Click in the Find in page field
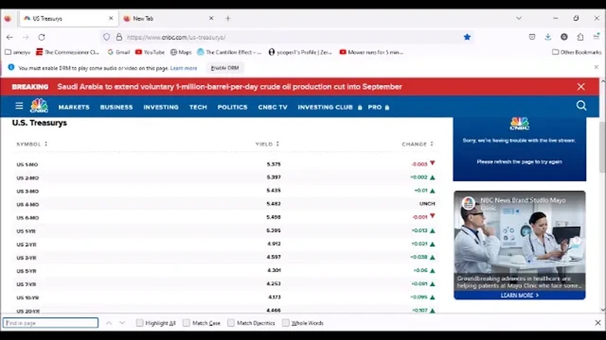The image size is (606, 340). 51,323
